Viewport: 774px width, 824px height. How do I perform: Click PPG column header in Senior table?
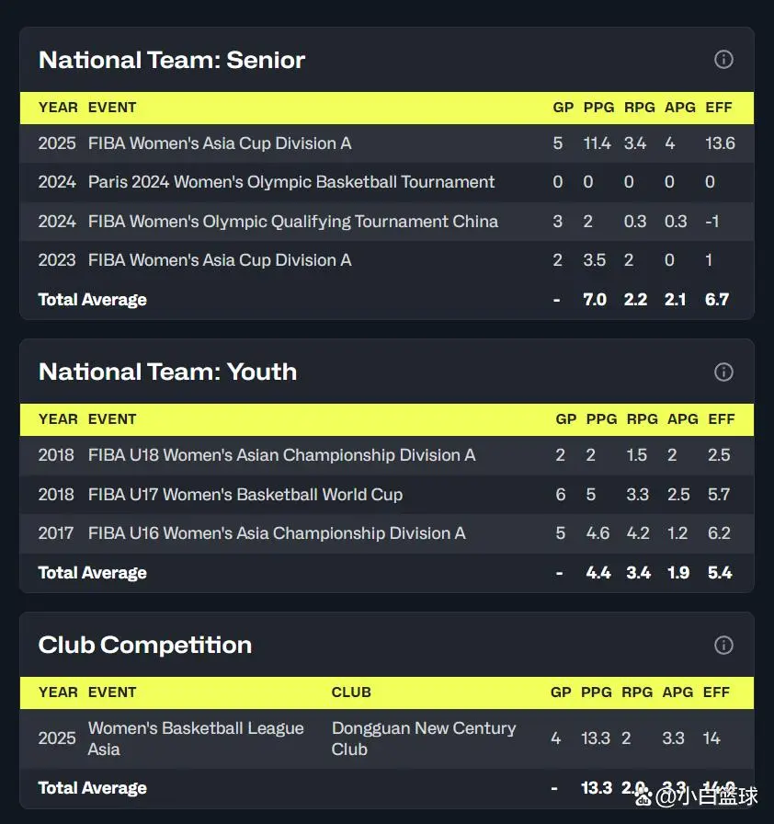(598, 108)
